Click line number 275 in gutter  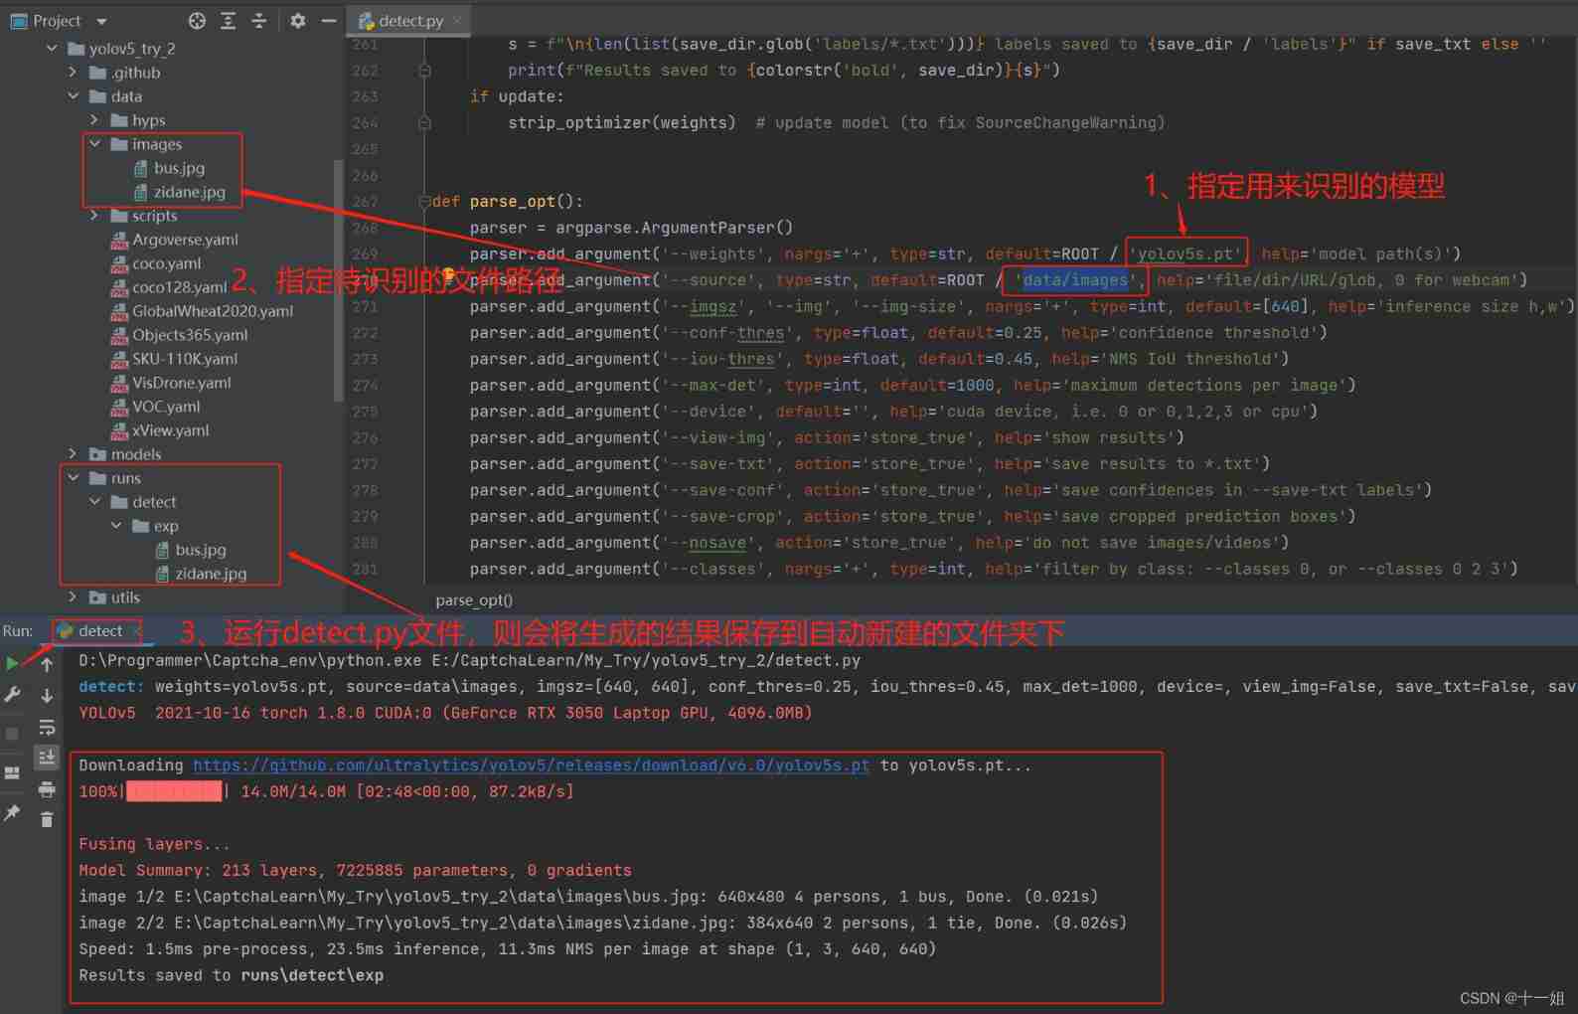365,412
